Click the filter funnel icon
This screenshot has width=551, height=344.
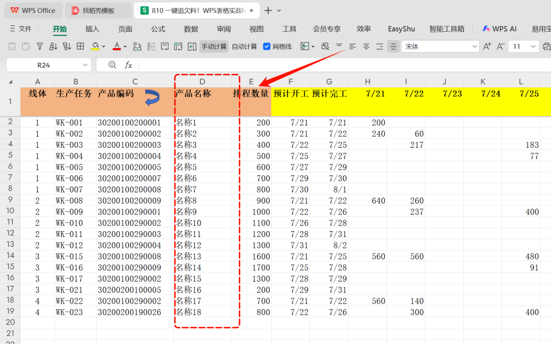(40, 46)
